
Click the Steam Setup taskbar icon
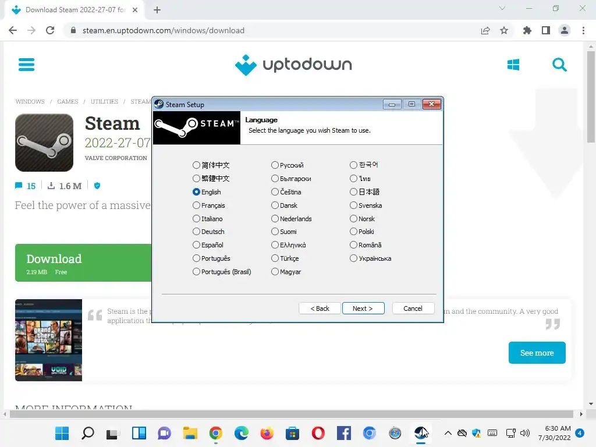point(420,433)
